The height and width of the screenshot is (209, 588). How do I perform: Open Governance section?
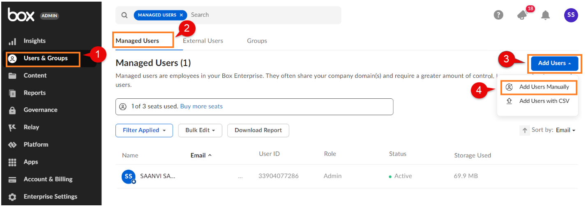[x=40, y=110]
